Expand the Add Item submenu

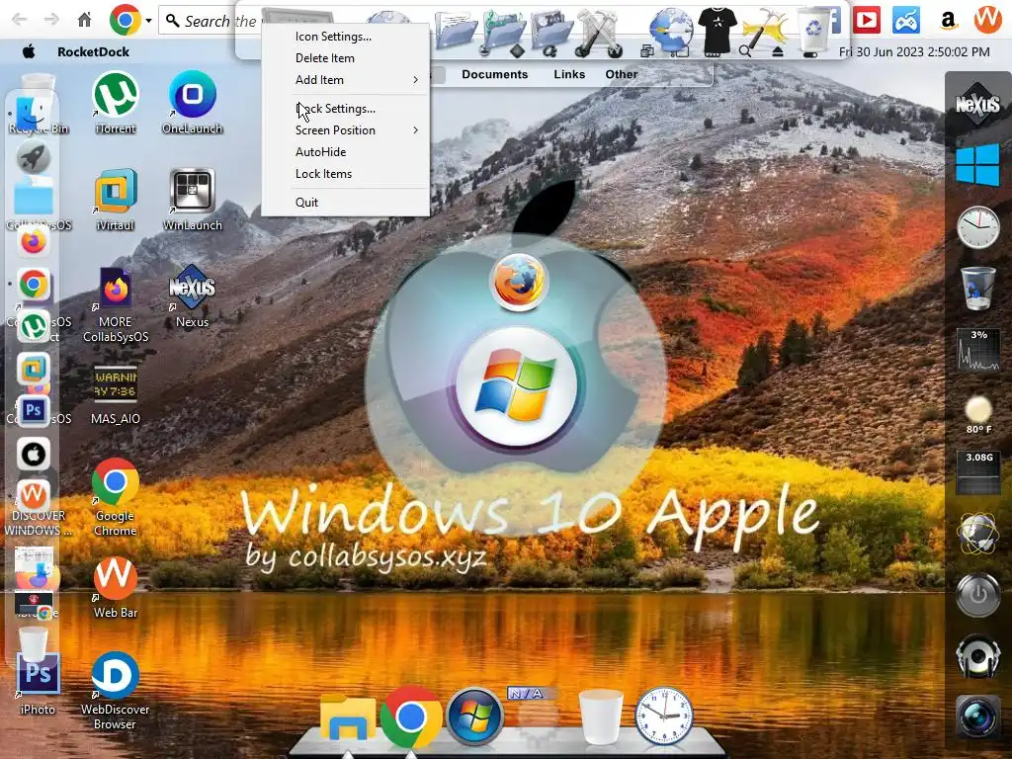point(345,80)
